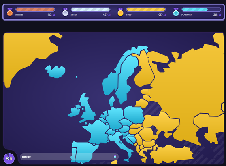Select Switzerland on the map
This screenshot has height=166, width=226.
111,132
